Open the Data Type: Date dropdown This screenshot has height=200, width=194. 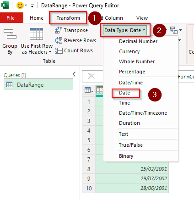click(125, 30)
